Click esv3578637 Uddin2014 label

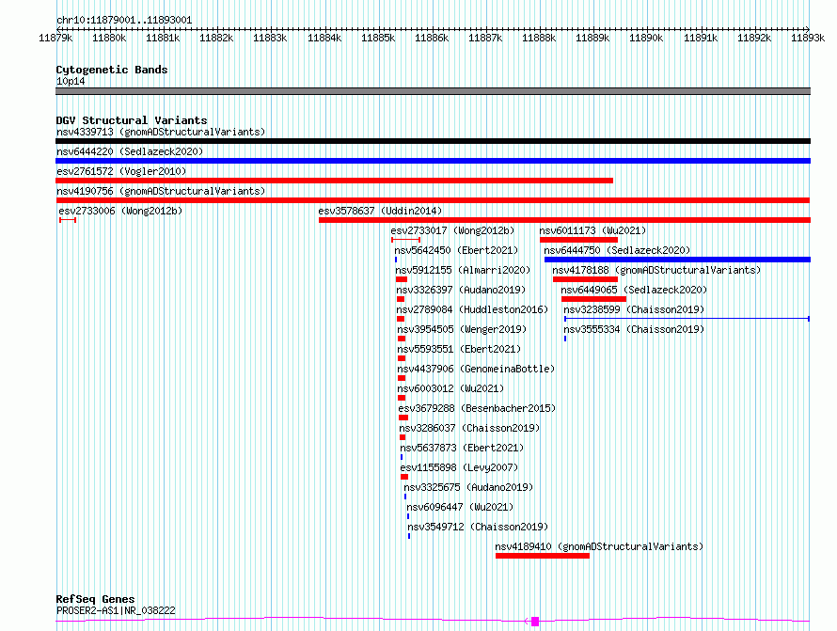(380, 211)
